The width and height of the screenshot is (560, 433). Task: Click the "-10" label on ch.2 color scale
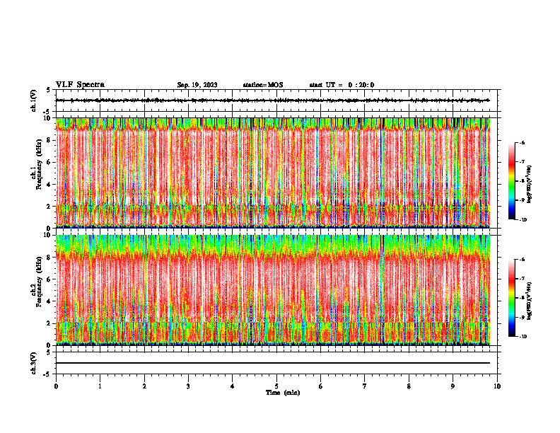[x=523, y=337]
